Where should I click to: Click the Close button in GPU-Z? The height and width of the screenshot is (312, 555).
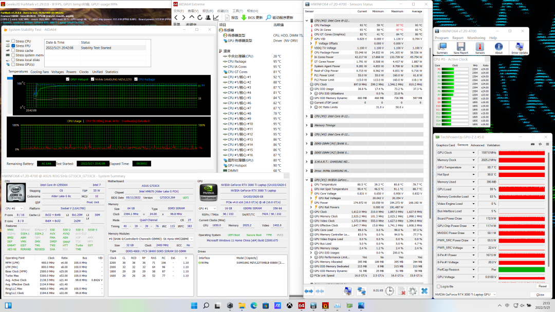tap(540, 295)
